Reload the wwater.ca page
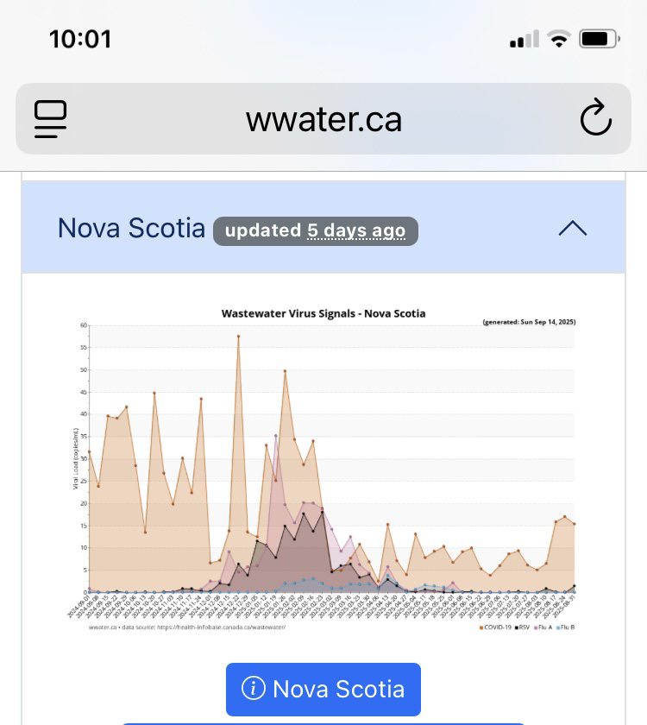 (595, 119)
